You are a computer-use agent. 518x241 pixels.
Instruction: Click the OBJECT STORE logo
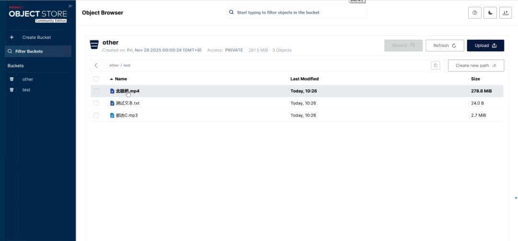[38, 14]
